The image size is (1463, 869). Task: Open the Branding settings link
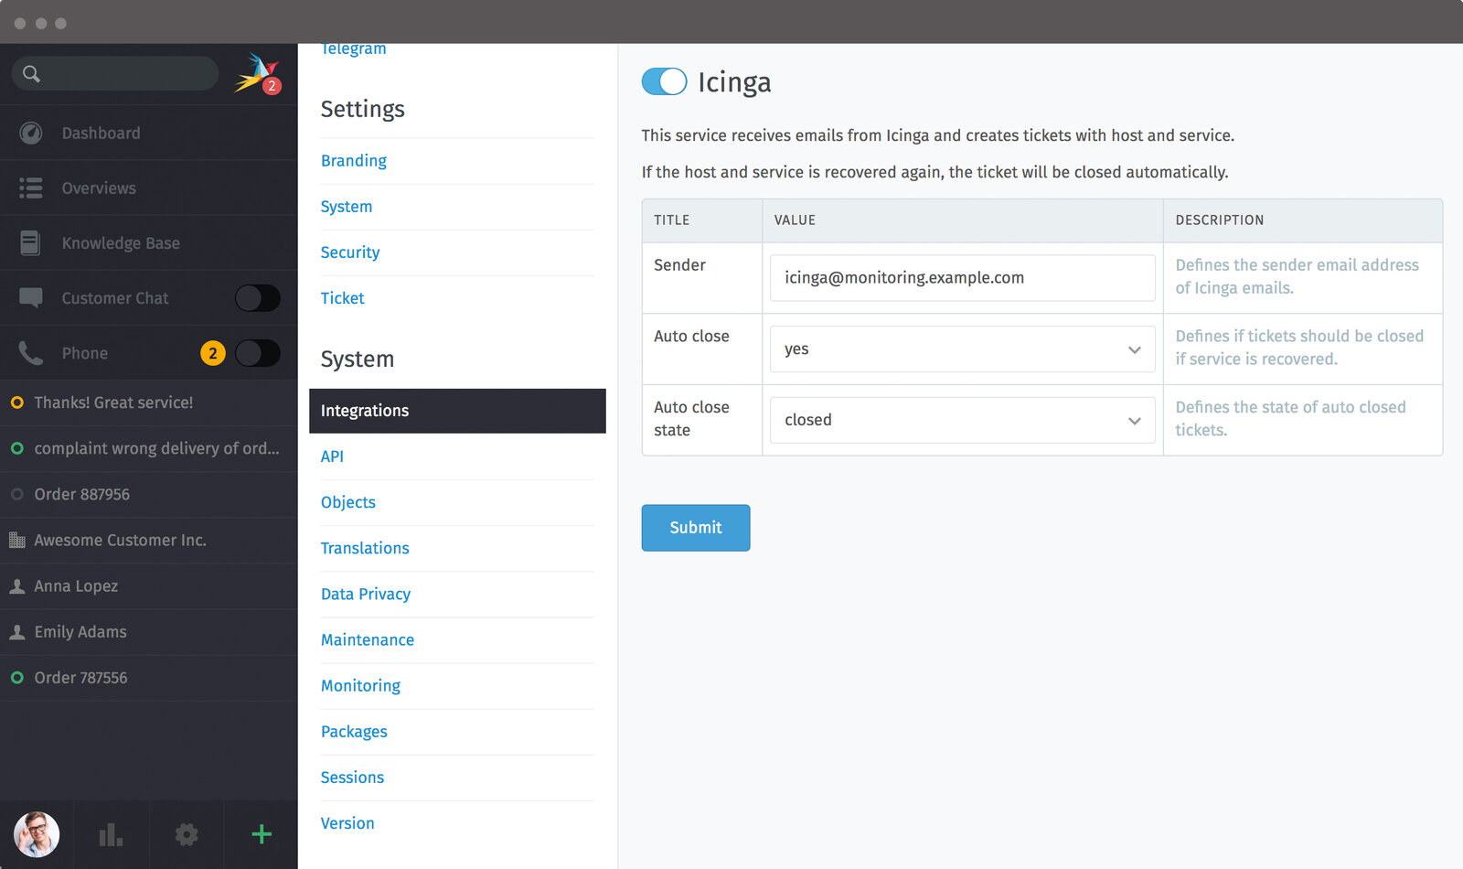coord(353,160)
